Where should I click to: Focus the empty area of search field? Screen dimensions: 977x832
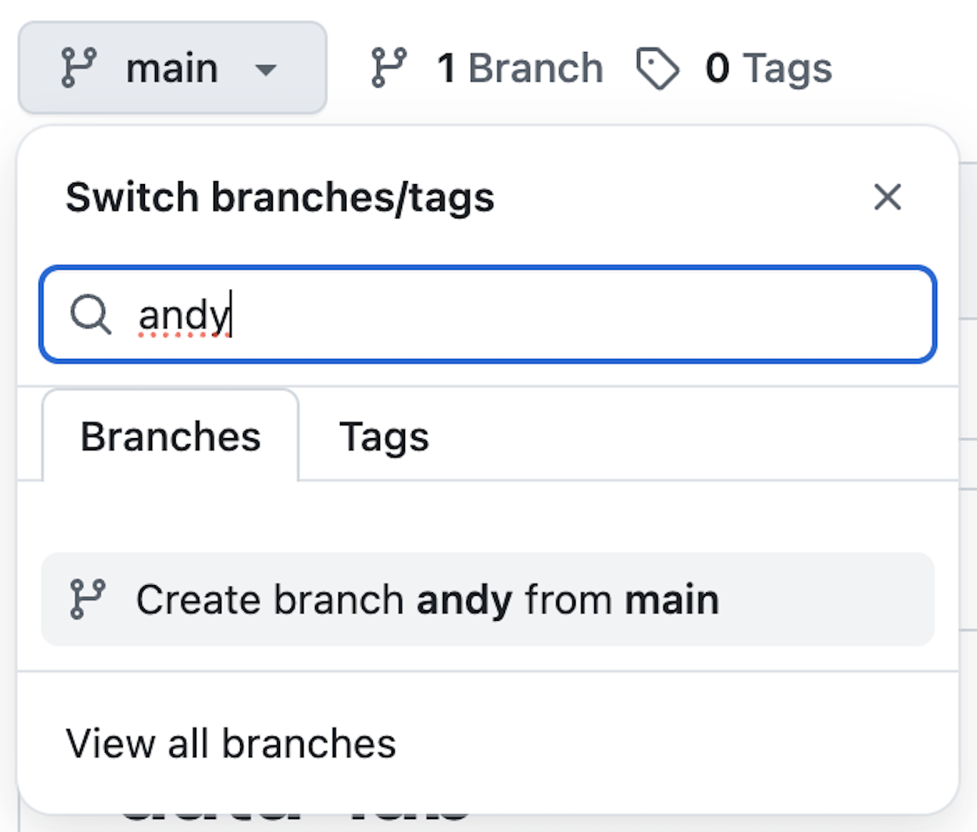click(x=571, y=315)
